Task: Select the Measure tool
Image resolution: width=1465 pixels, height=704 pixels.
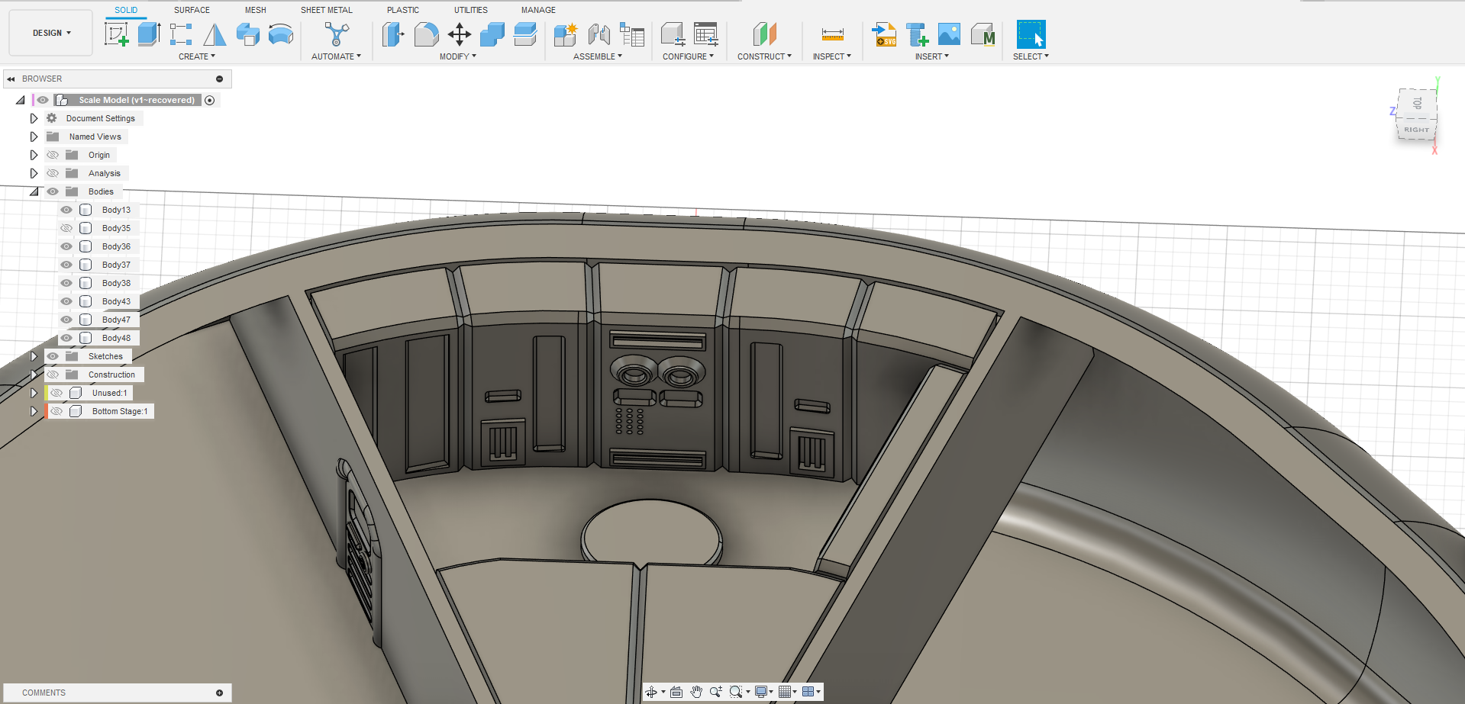Action: [832, 34]
